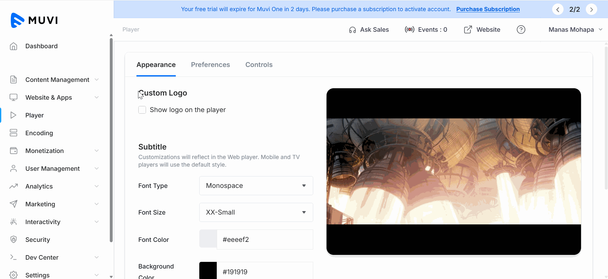Viewport: 608px width, 279px height.
Task: Click Player menu label
Action: (x=35, y=115)
